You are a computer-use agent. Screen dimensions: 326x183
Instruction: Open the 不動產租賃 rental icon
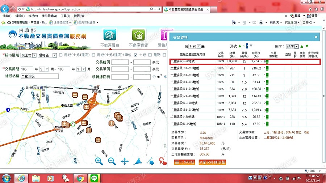[138, 36]
